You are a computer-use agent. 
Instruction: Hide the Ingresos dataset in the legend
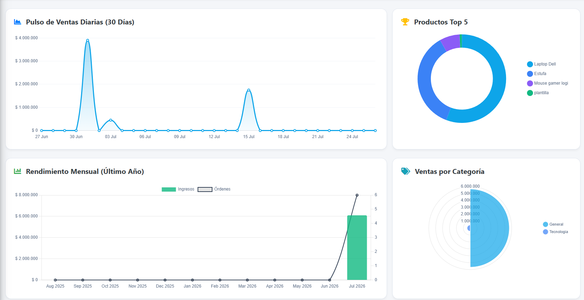178,189
